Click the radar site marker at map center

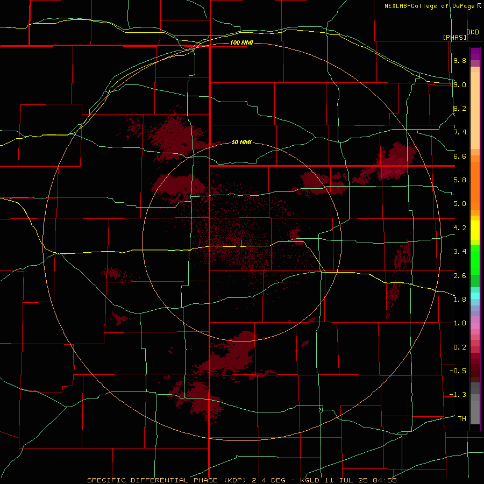coord(241,244)
